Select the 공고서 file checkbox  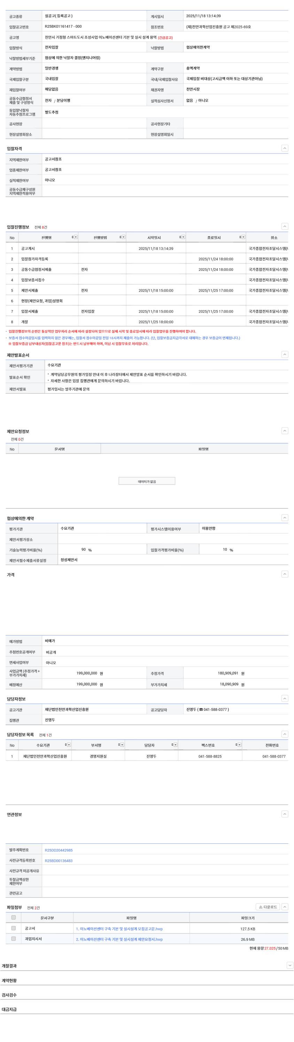[x=13, y=928]
